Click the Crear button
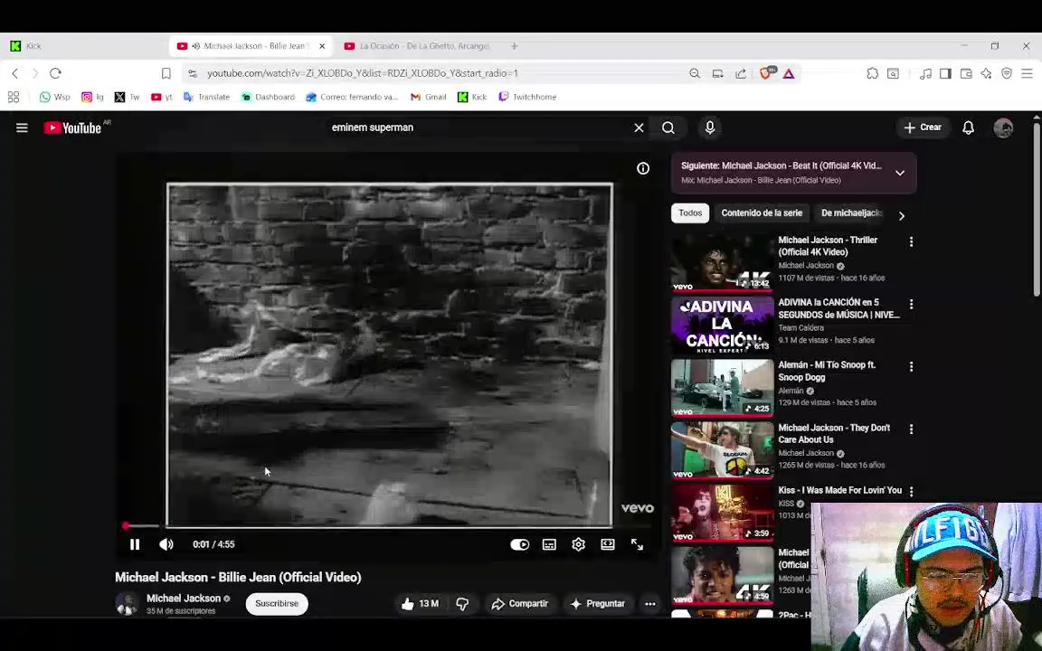This screenshot has width=1042, height=651. 923,127
